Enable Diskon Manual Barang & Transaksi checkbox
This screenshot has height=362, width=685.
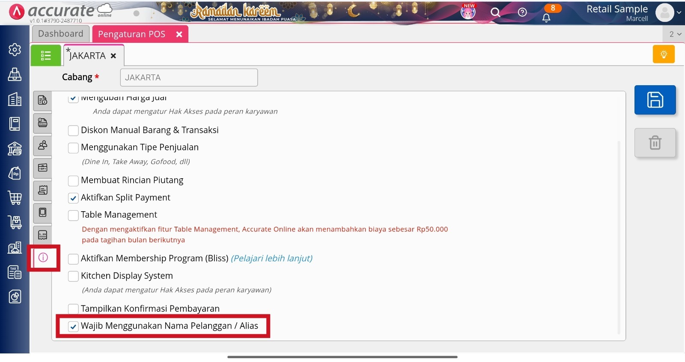click(73, 130)
